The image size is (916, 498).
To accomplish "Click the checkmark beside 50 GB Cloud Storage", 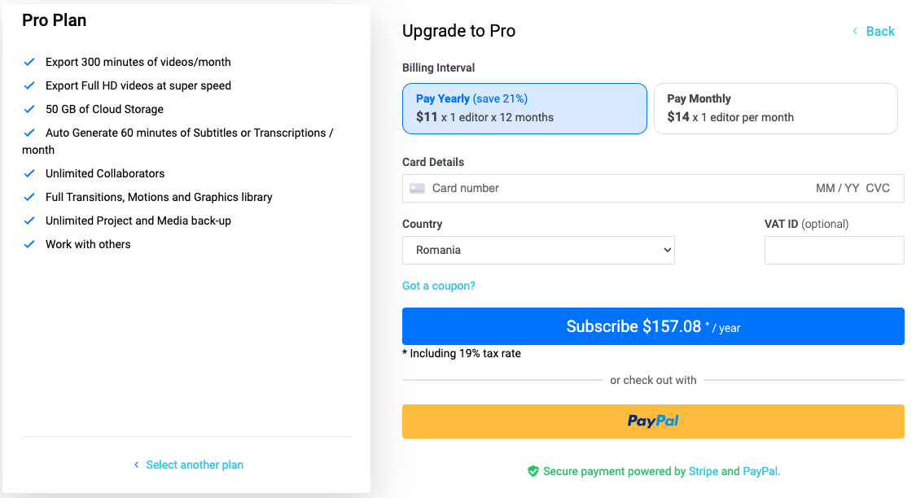I will click(29, 109).
